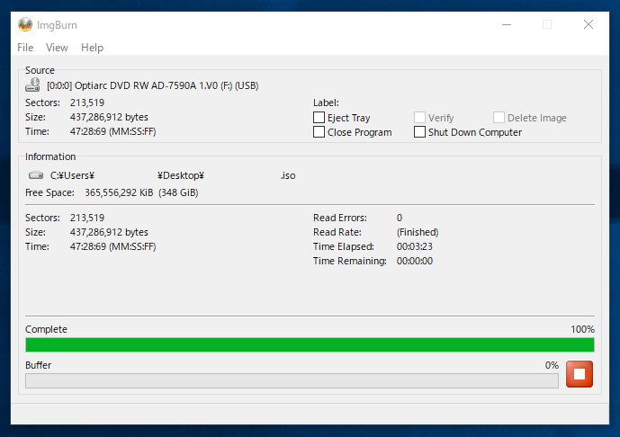Click the optical drive icon under Source

(x=32, y=85)
